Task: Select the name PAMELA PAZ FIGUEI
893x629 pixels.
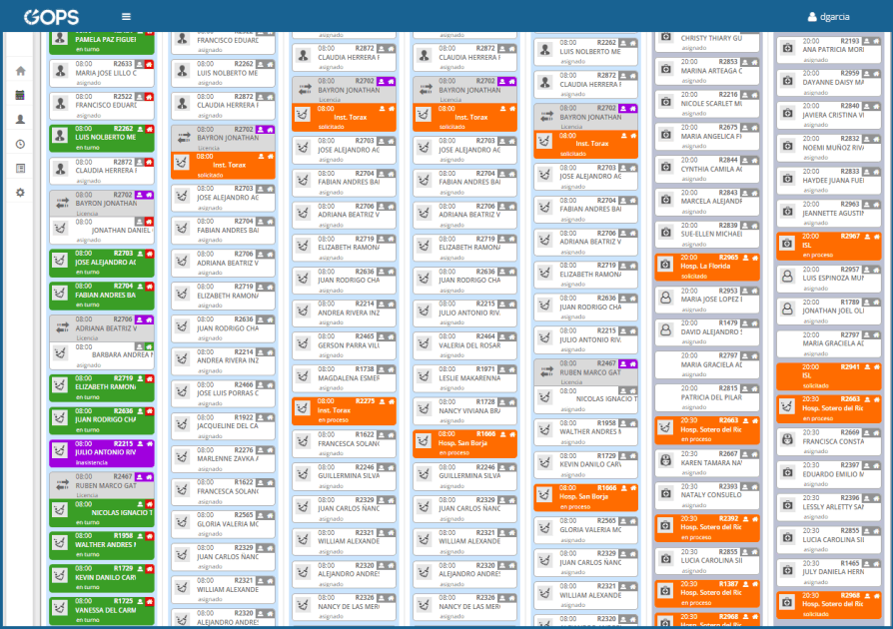Action: (105, 40)
